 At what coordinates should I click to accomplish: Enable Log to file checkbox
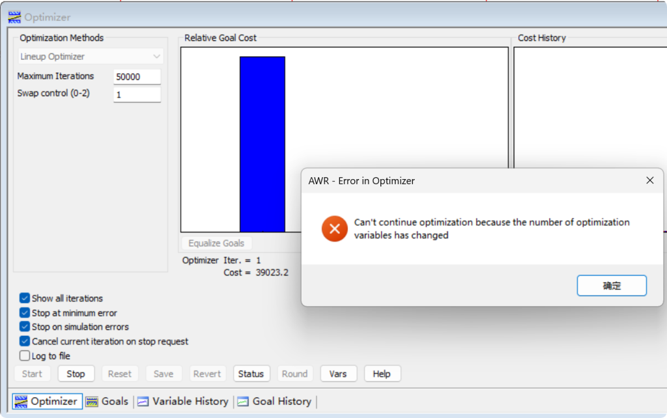(25, 356)
